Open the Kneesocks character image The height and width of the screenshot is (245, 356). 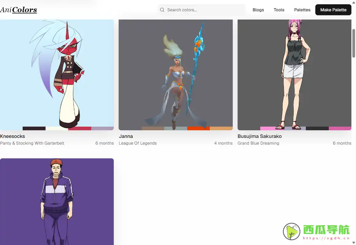pos(57,73)
